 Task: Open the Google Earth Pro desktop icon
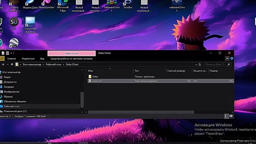tap(14, 44)
